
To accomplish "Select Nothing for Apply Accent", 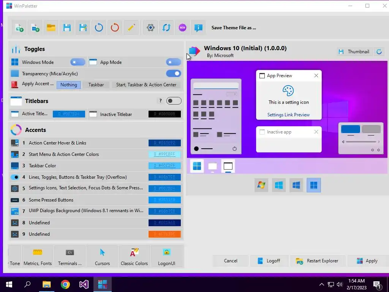I will pos(69,85).
